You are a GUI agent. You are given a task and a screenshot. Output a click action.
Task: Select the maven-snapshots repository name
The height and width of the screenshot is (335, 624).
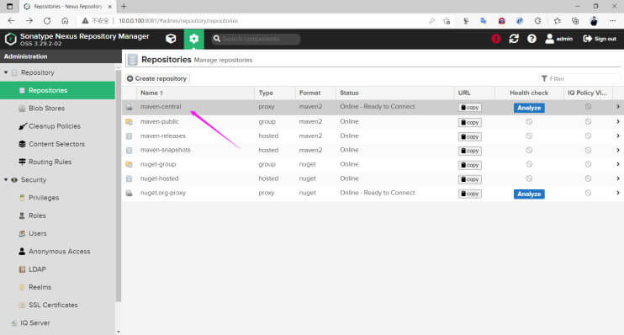(x=165, y=150)
